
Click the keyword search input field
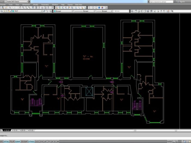(x=161, y=2)
